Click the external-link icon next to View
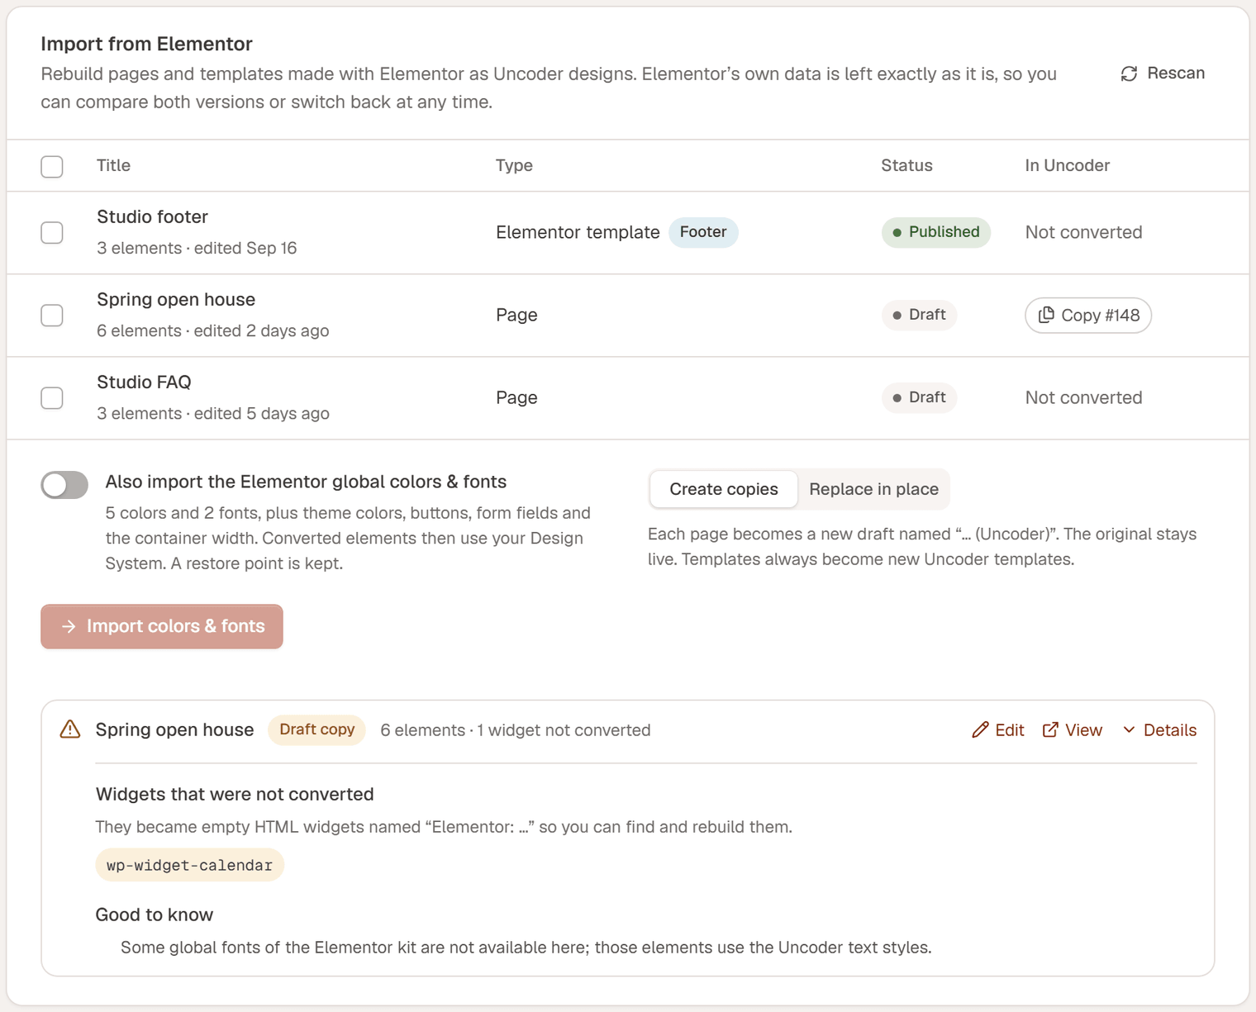The width and height of the screenshot is (1256, 1012). [x=1050, y=729]
